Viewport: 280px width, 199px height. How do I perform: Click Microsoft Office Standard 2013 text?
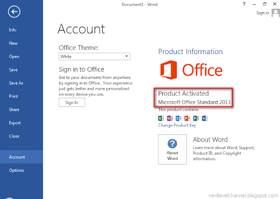(194, 102)
